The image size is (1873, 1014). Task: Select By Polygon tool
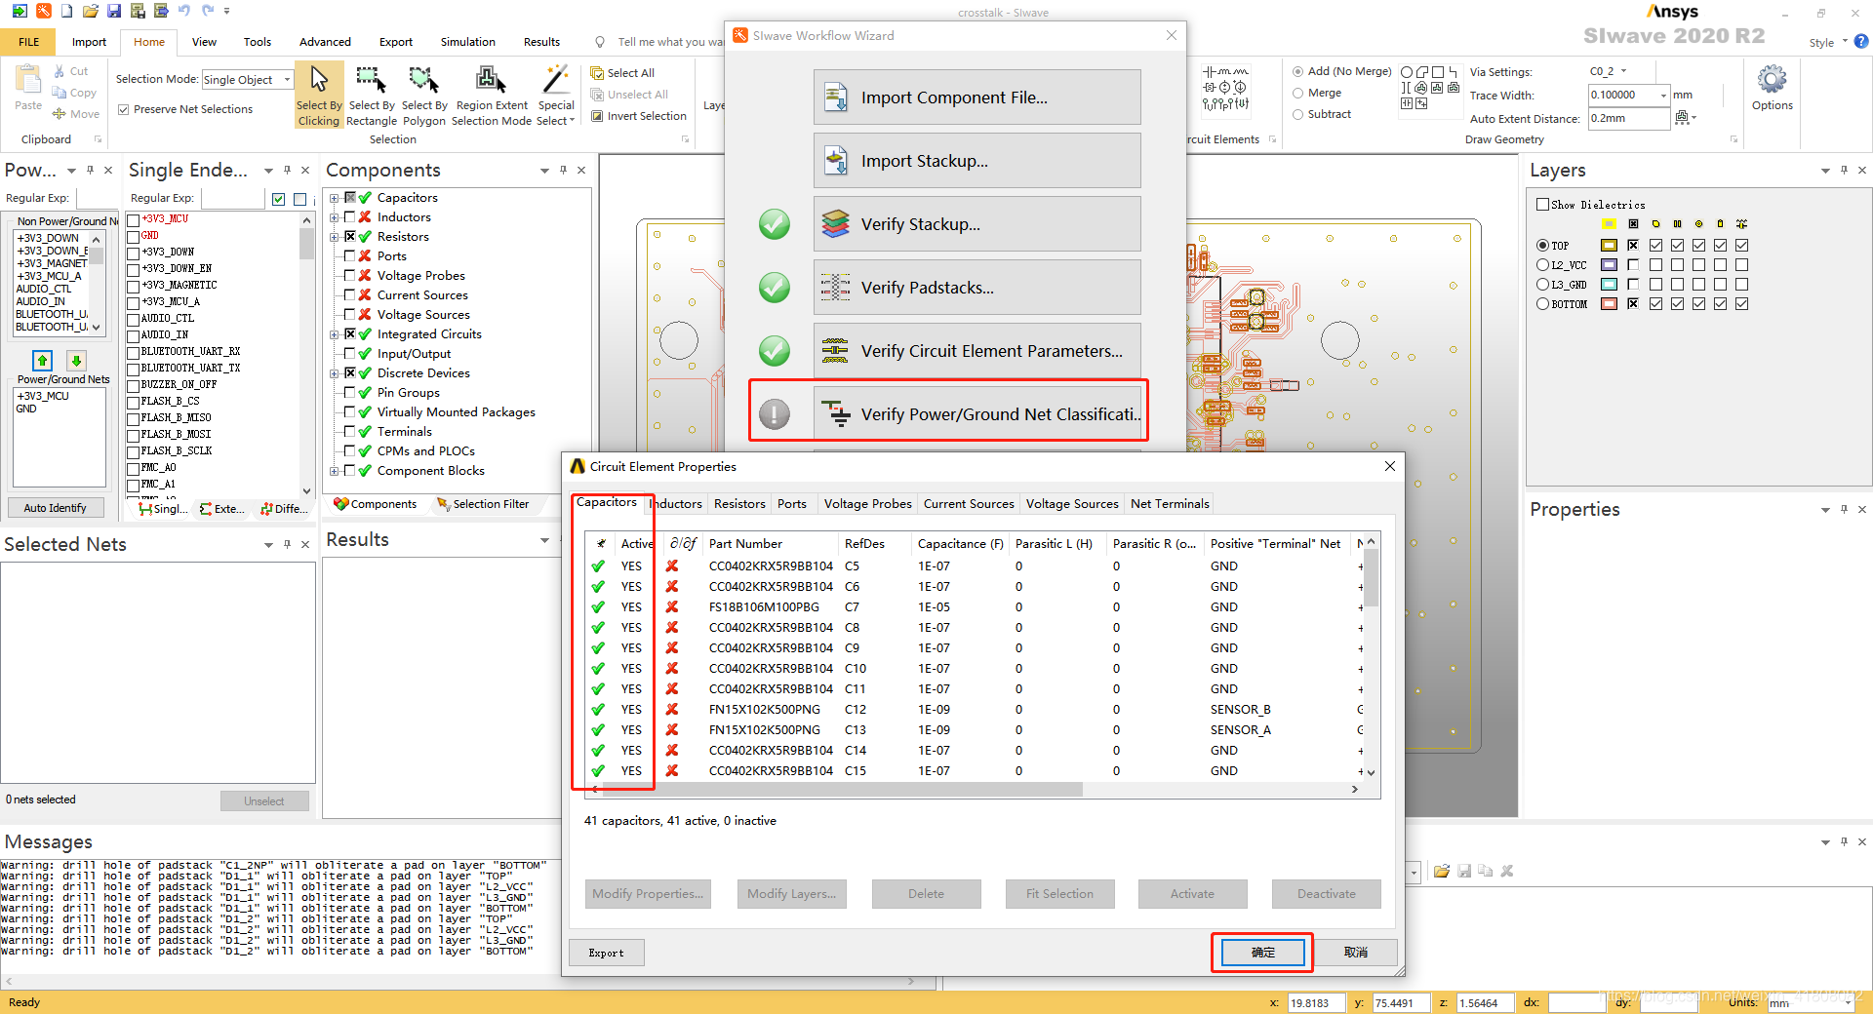click(423, 96)
